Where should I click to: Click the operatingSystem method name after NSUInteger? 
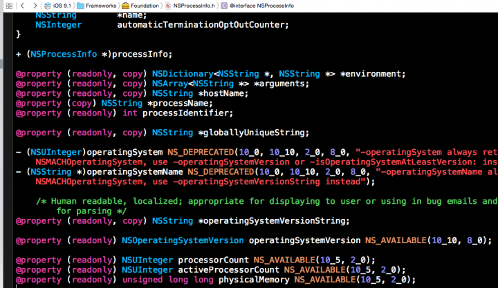tap(124, 153)
